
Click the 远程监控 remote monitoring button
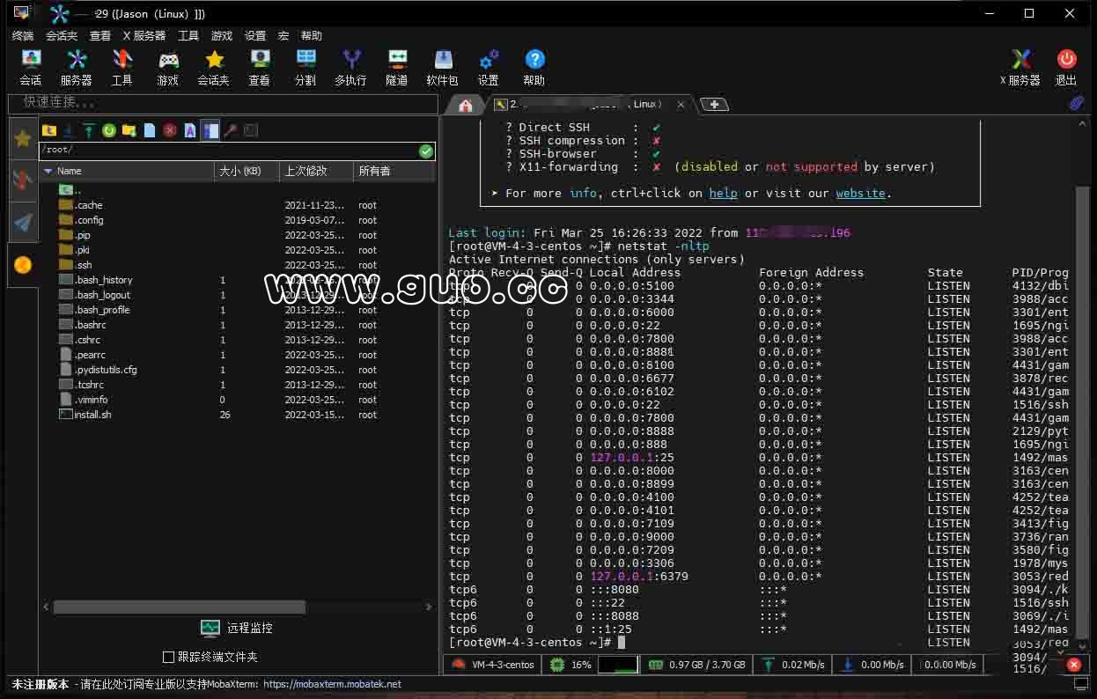[x=237, y=628]
